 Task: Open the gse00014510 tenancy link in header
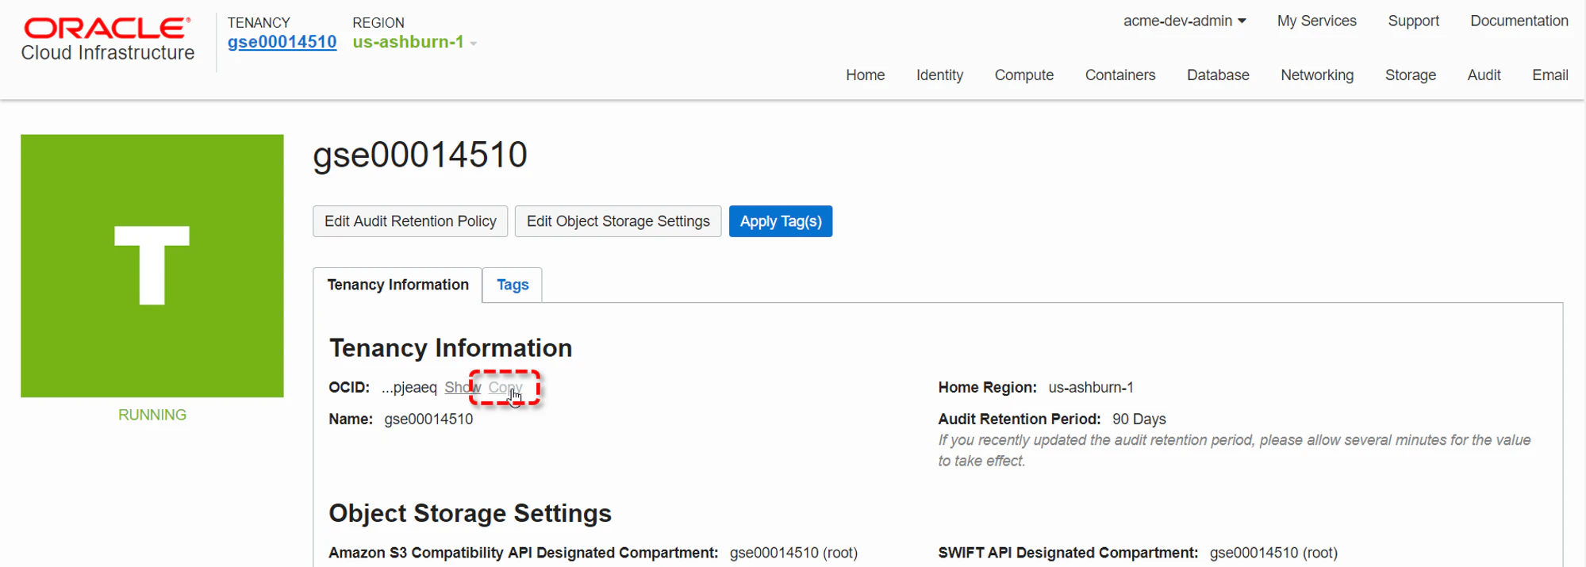coord(282,42)
